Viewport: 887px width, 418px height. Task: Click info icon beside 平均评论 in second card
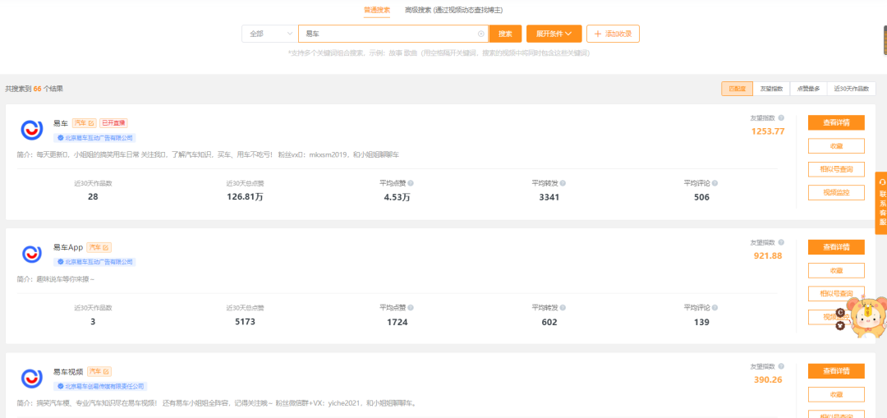(x=715, y=308)
